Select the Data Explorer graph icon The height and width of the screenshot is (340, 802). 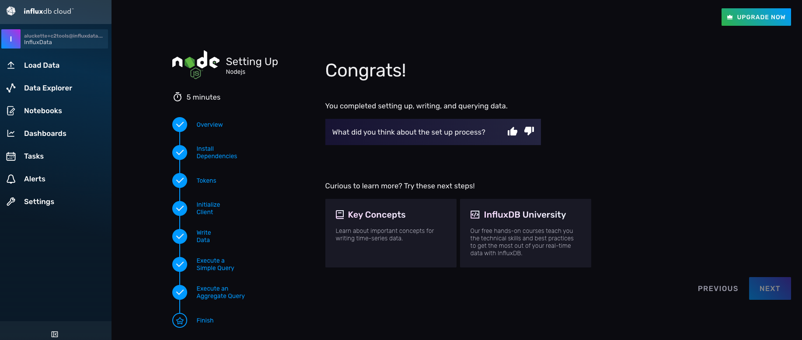[x=11, y=87]
